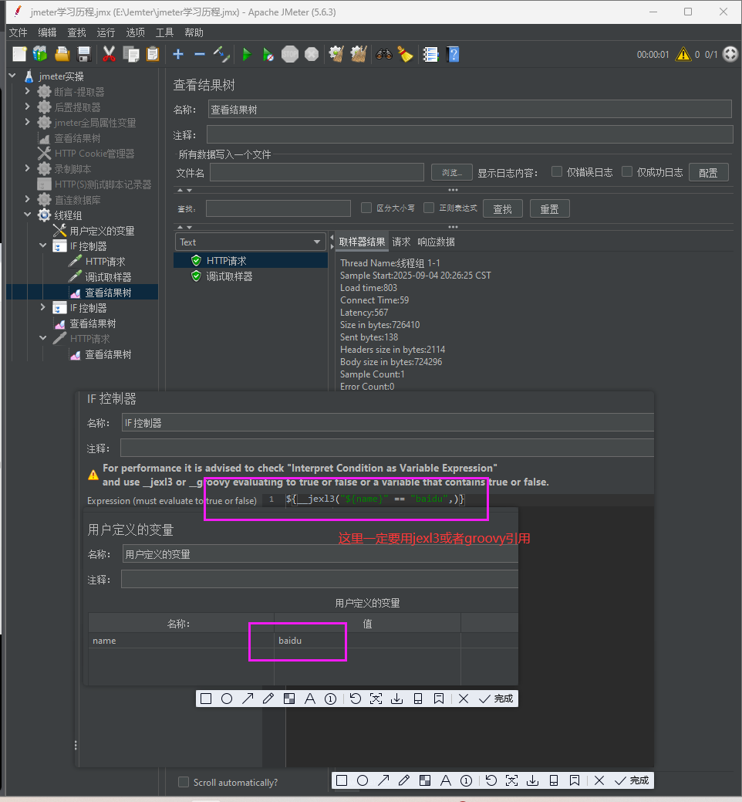Switch to the 响应数据 tab
This screenshot has height=802, width=742.
coord(436,242)
